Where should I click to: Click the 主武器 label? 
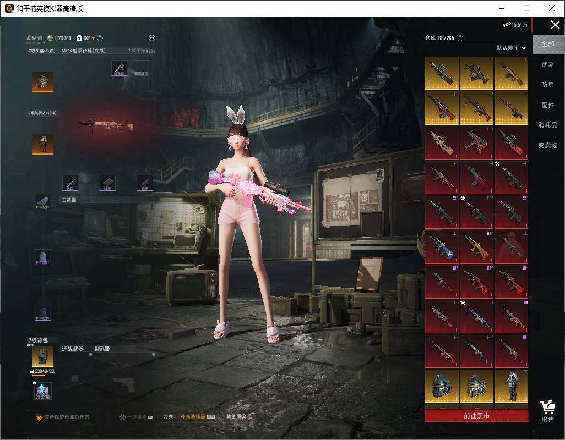69,200
